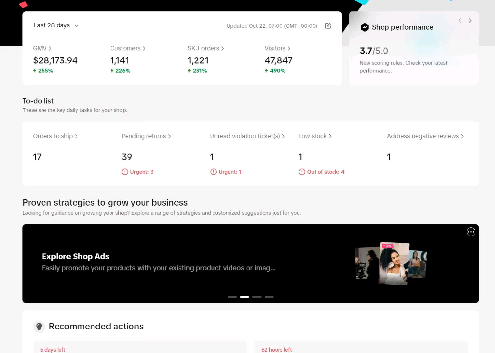Open the Last 28 days dropdown
The width and height of the screenshot is (495, 353).
click(56, 25)
